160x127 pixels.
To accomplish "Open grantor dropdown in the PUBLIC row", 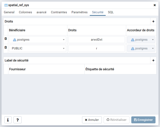I will click(153, 48).
